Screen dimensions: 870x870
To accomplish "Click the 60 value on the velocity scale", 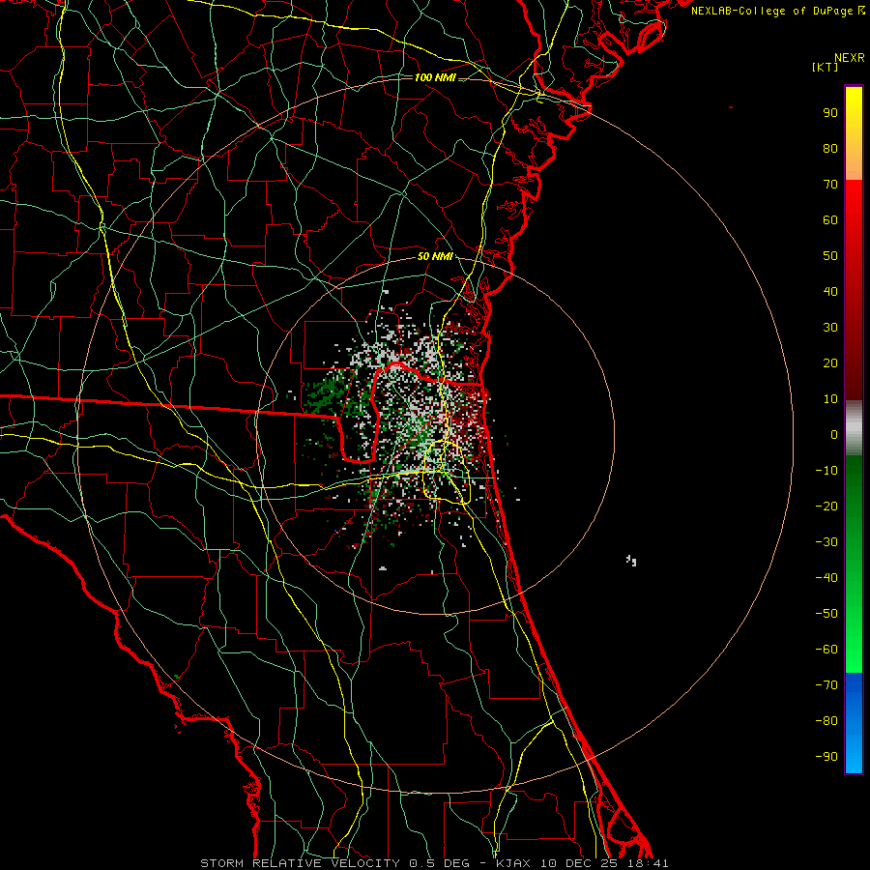I will point(830,219).
